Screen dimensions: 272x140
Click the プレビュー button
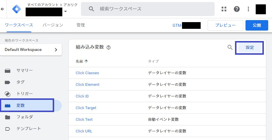click(x=225, y=25)
